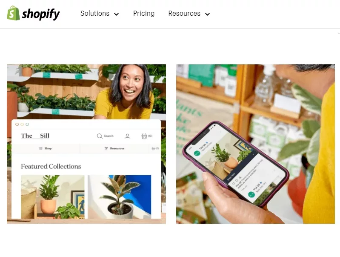Select the potted plant collection thumbnail
The width and height of the screenshot is (340, 257).
pyautogui.click(x=53, y=197)
